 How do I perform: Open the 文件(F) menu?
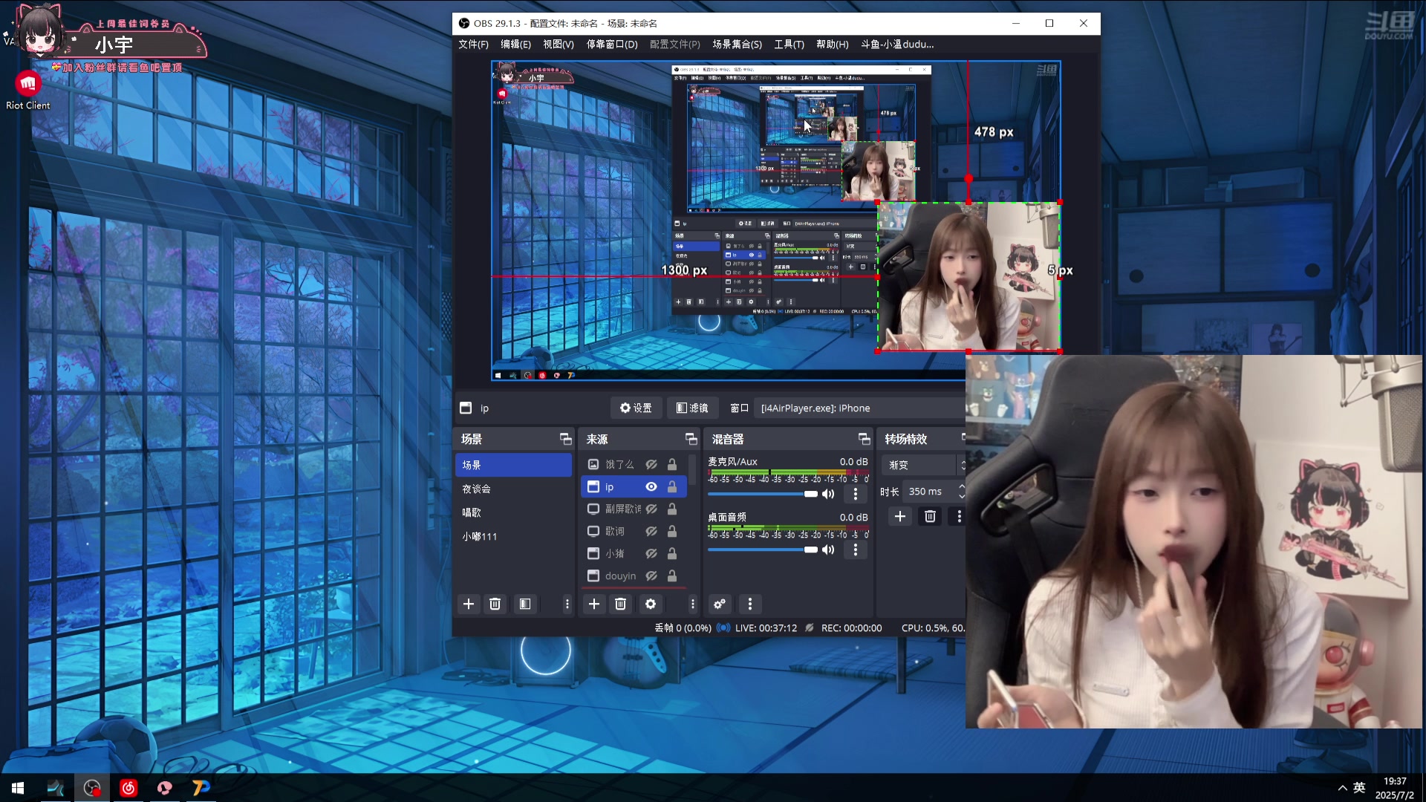click(x=473, y=44)
